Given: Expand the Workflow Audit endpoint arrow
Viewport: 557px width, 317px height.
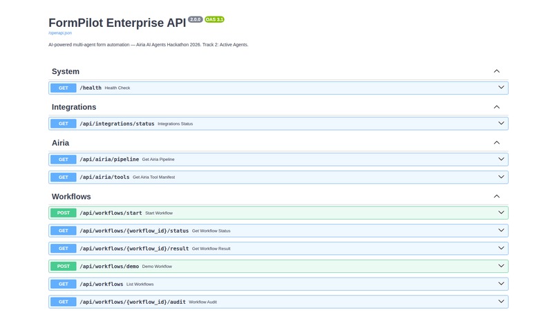Looking at the screenshot, I should pos(501,301).
